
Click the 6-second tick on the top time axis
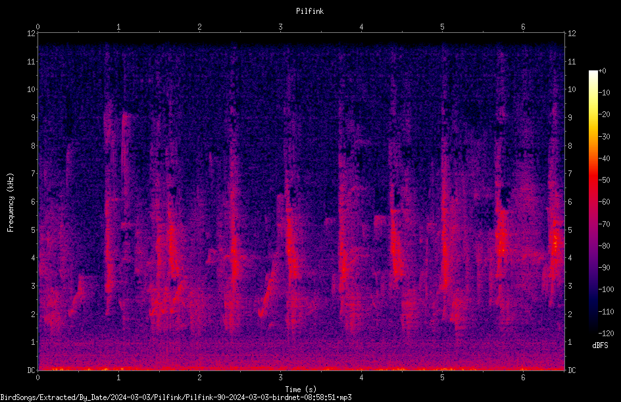point(523,27)
